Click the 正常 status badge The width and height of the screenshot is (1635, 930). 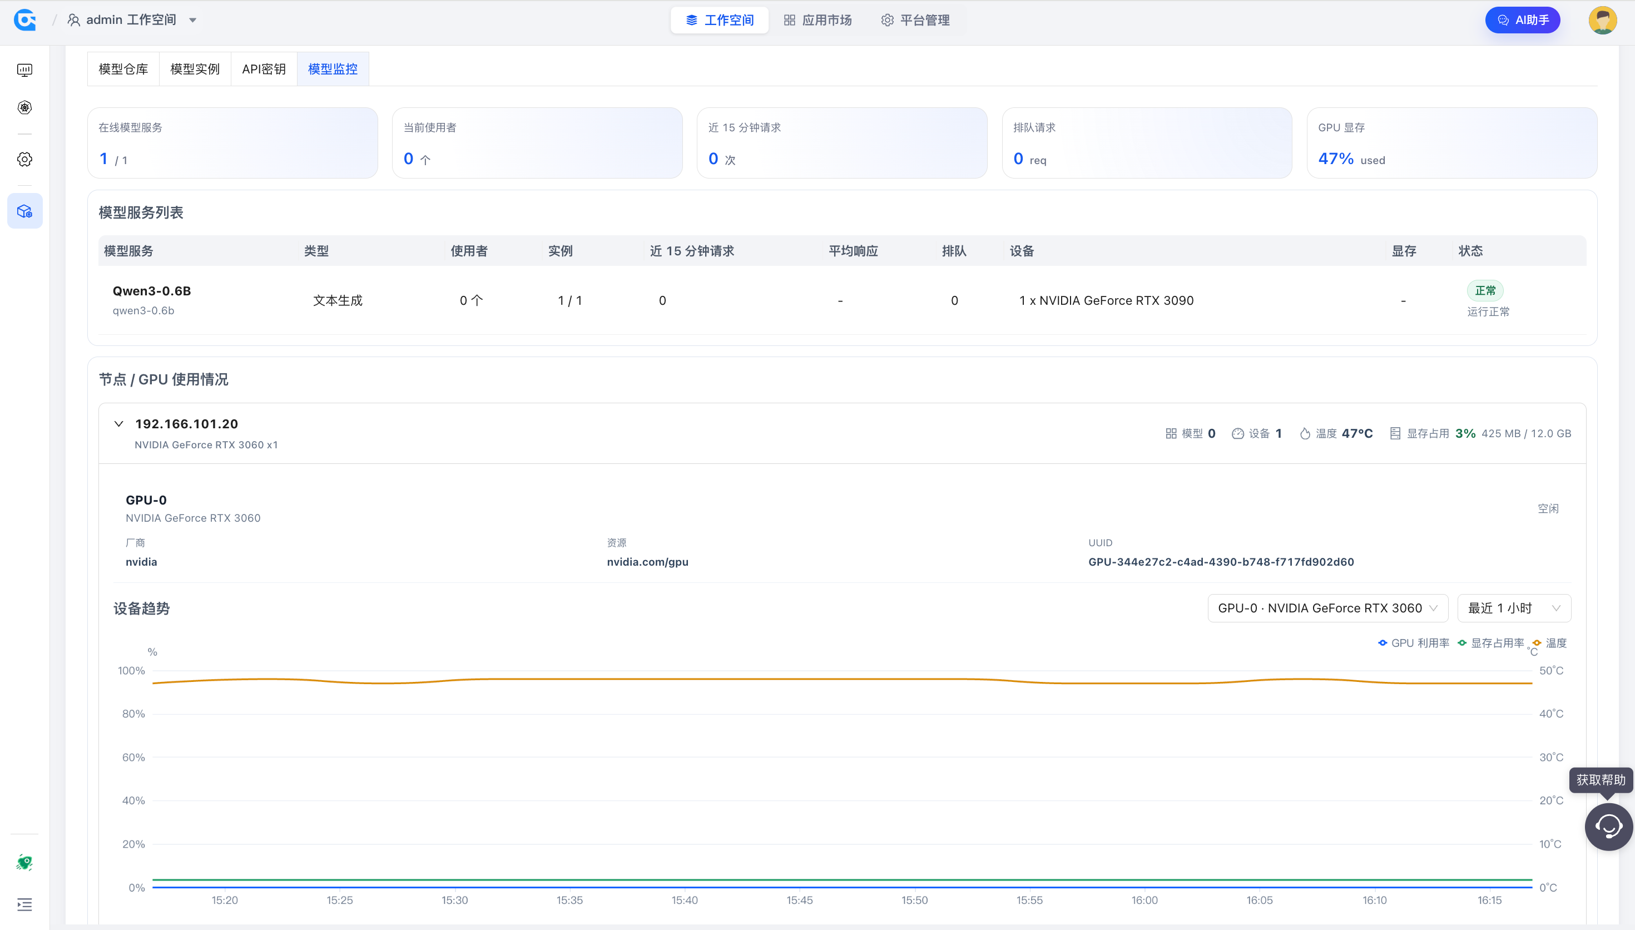coord(1485,290)
